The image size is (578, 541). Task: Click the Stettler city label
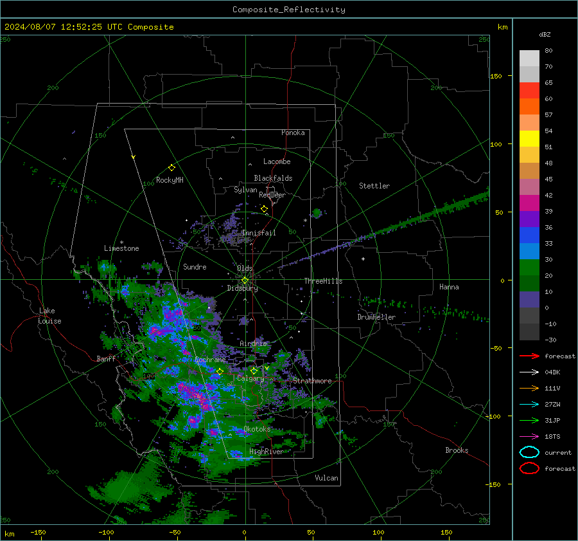374,186
